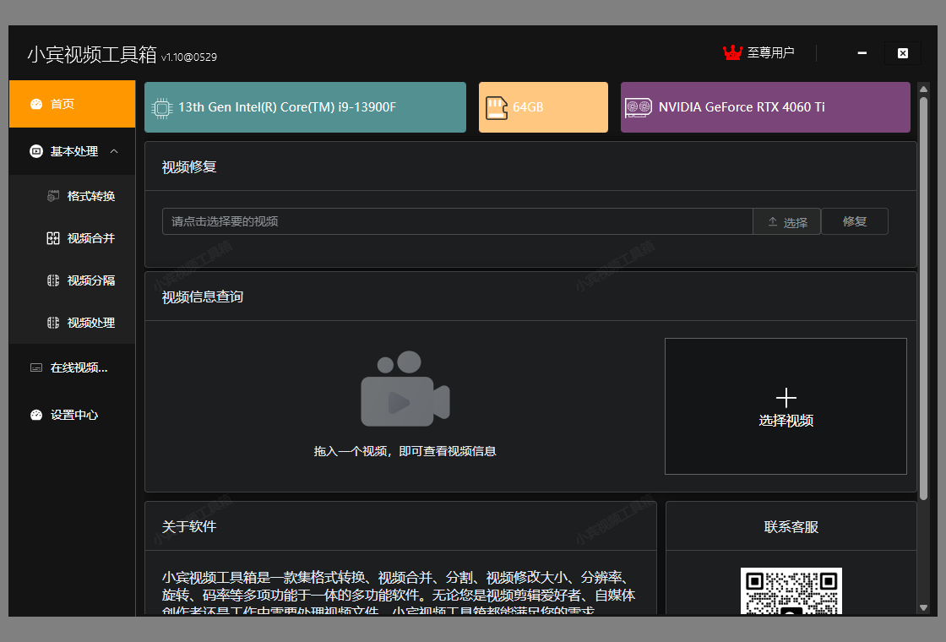946x642 pixels.
Task: Click the memory card icon beside 64GB
Action: (497, 107)
